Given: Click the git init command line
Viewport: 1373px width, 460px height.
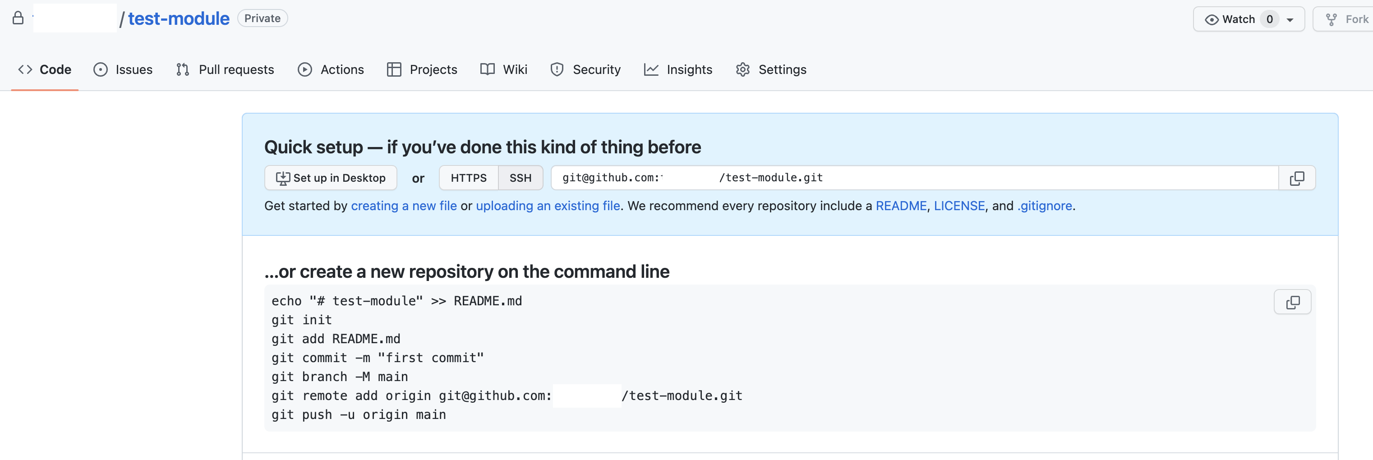Looking at the screenshot, I should click(x=302, y=320).
